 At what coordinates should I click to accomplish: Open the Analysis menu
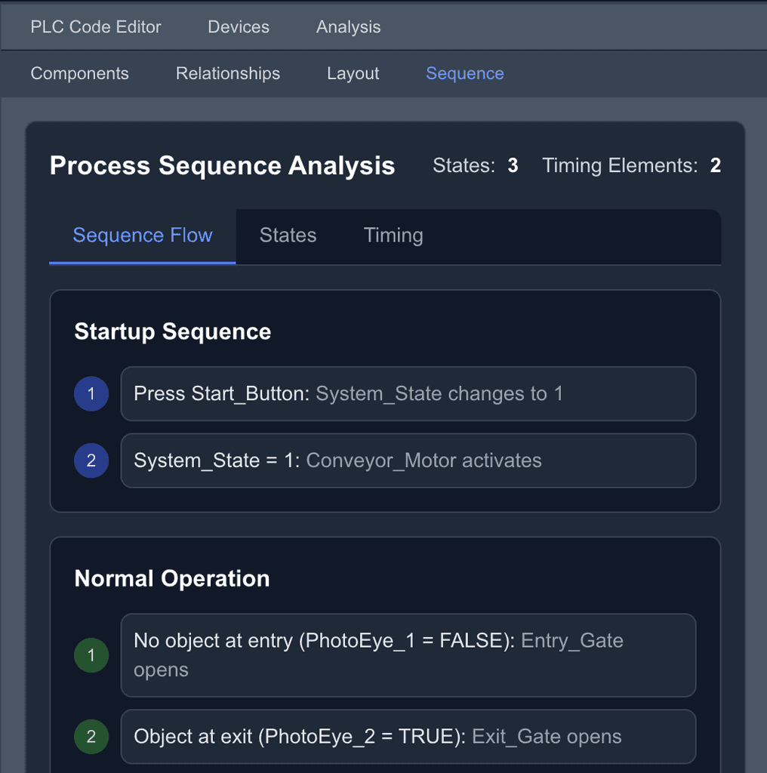click(x=348, y=26)
